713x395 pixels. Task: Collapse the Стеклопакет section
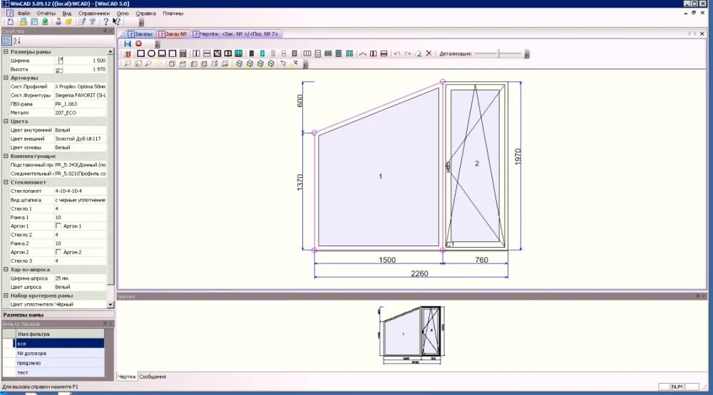pos(6,182)
